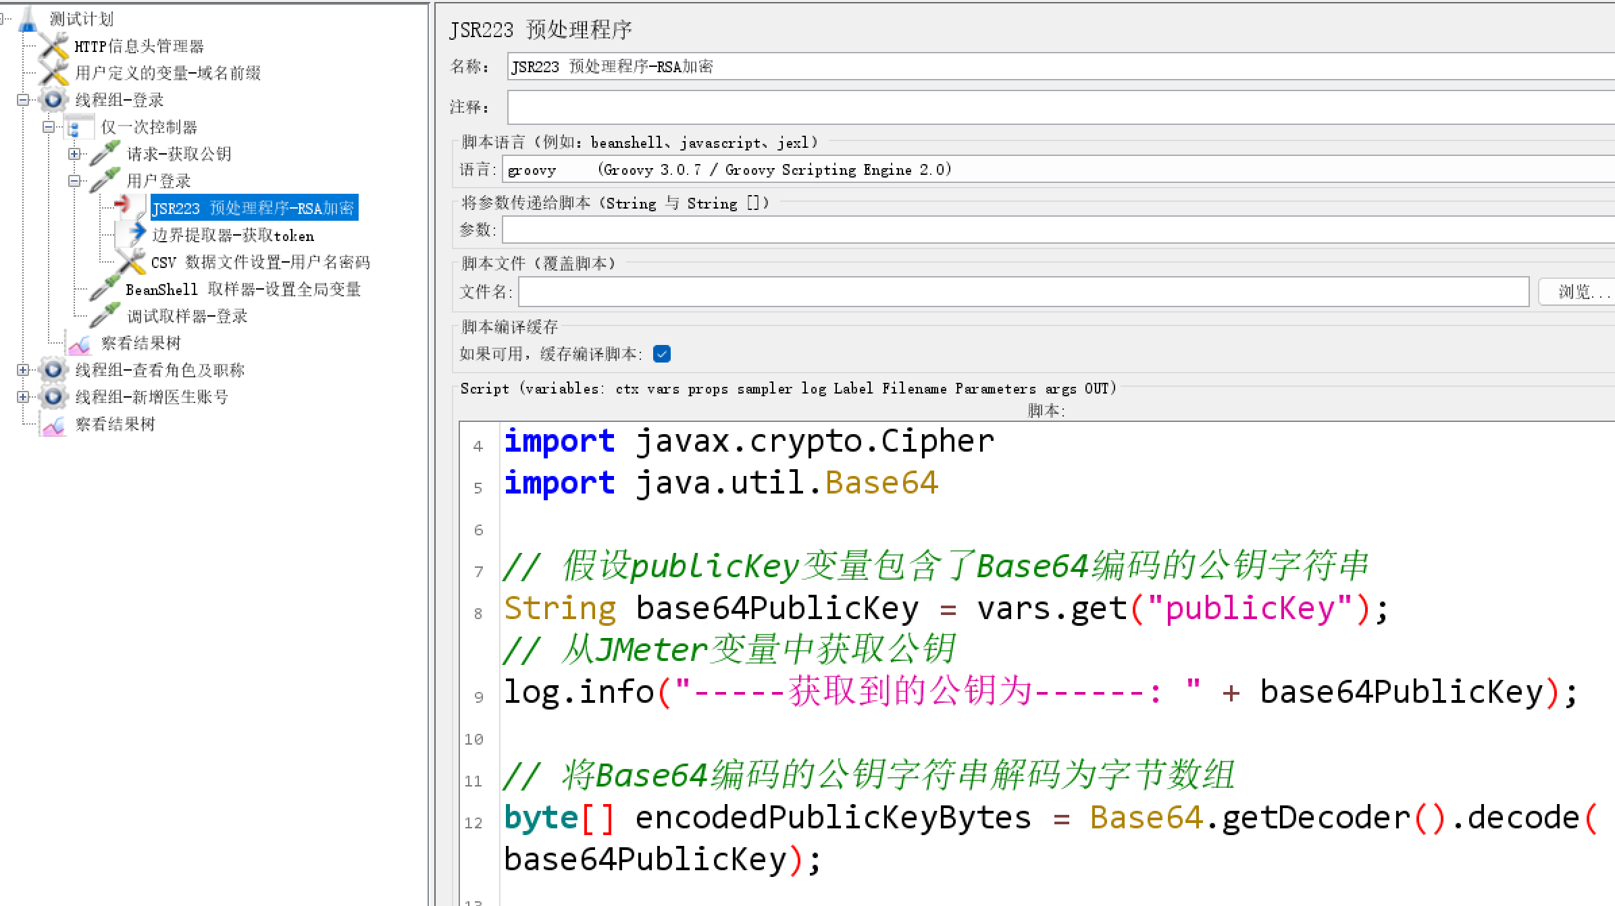The height and width of the screenshot is (906, 1615).
Task: Expand the 请求-获取公钥 tree node
Action: point(74,154)
